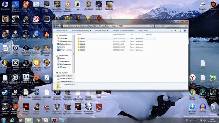Open the Компьютер desktop icon
219x123 pixels.
click(x=5, y=5)
